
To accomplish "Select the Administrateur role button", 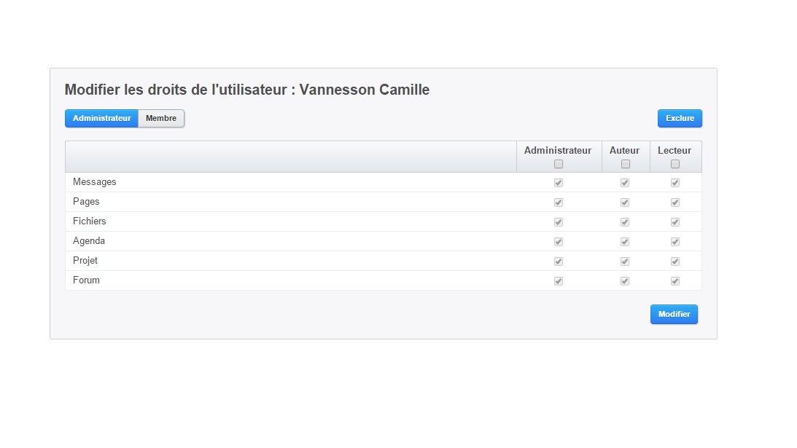I will (101, 118).
